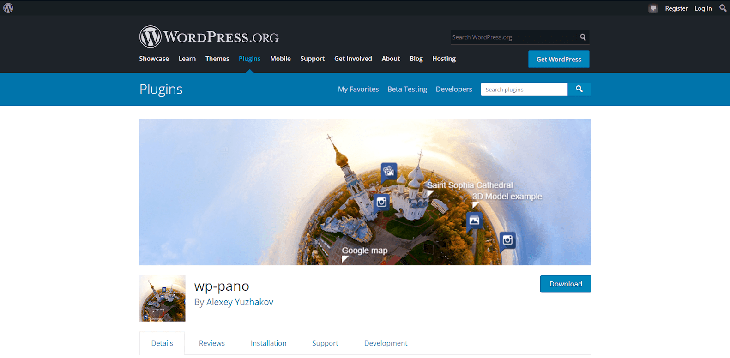The height and width of the screenshot is (358, 730).
Task: Open the Blog navigation link
Action: coord(416,59)
